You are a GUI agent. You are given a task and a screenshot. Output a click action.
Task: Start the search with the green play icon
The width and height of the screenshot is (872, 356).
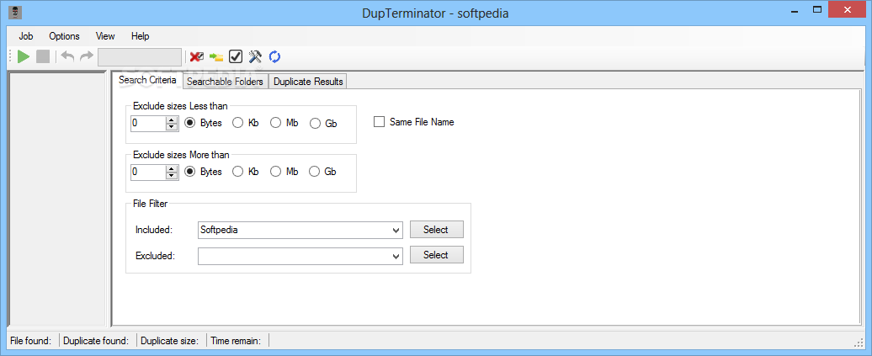point(24,56)
